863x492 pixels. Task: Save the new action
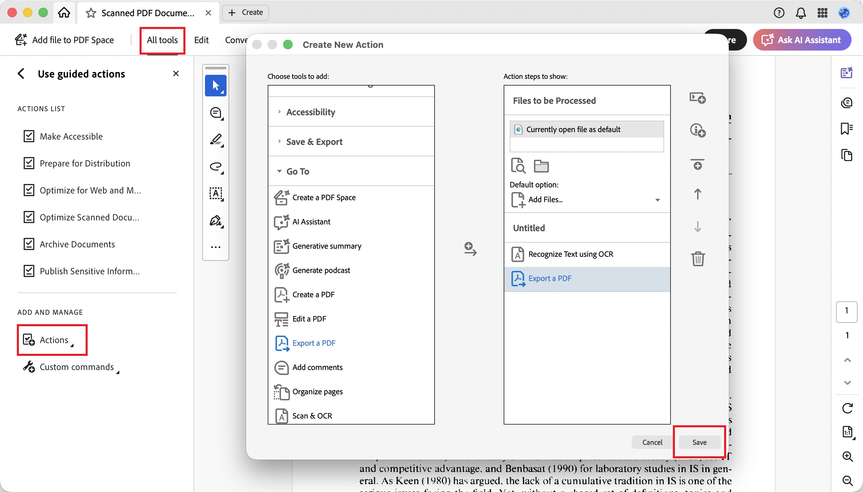(700, 442)
